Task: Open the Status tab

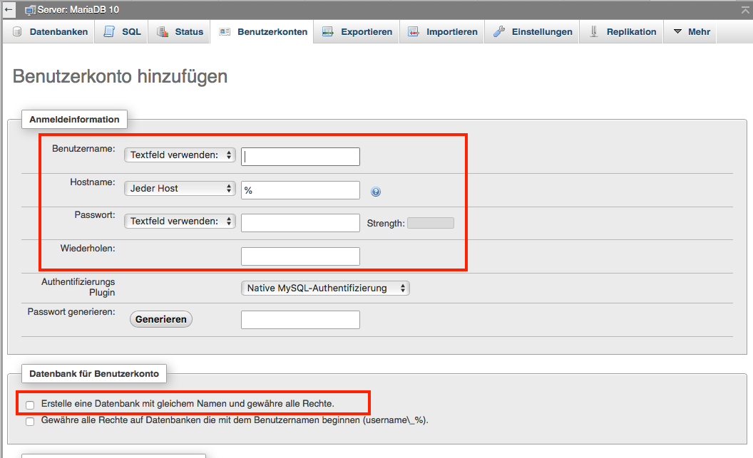Action: pos(180,32)
